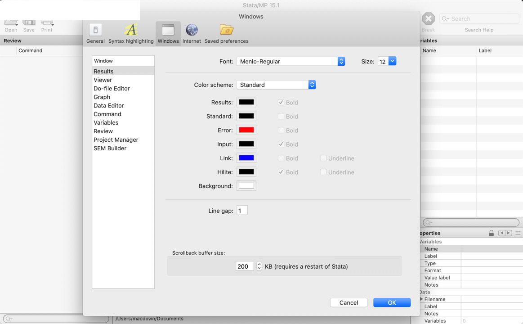Viewport: 523px width, 324px height.
Task: Enable Underline for Link
Action: (323, 158)
